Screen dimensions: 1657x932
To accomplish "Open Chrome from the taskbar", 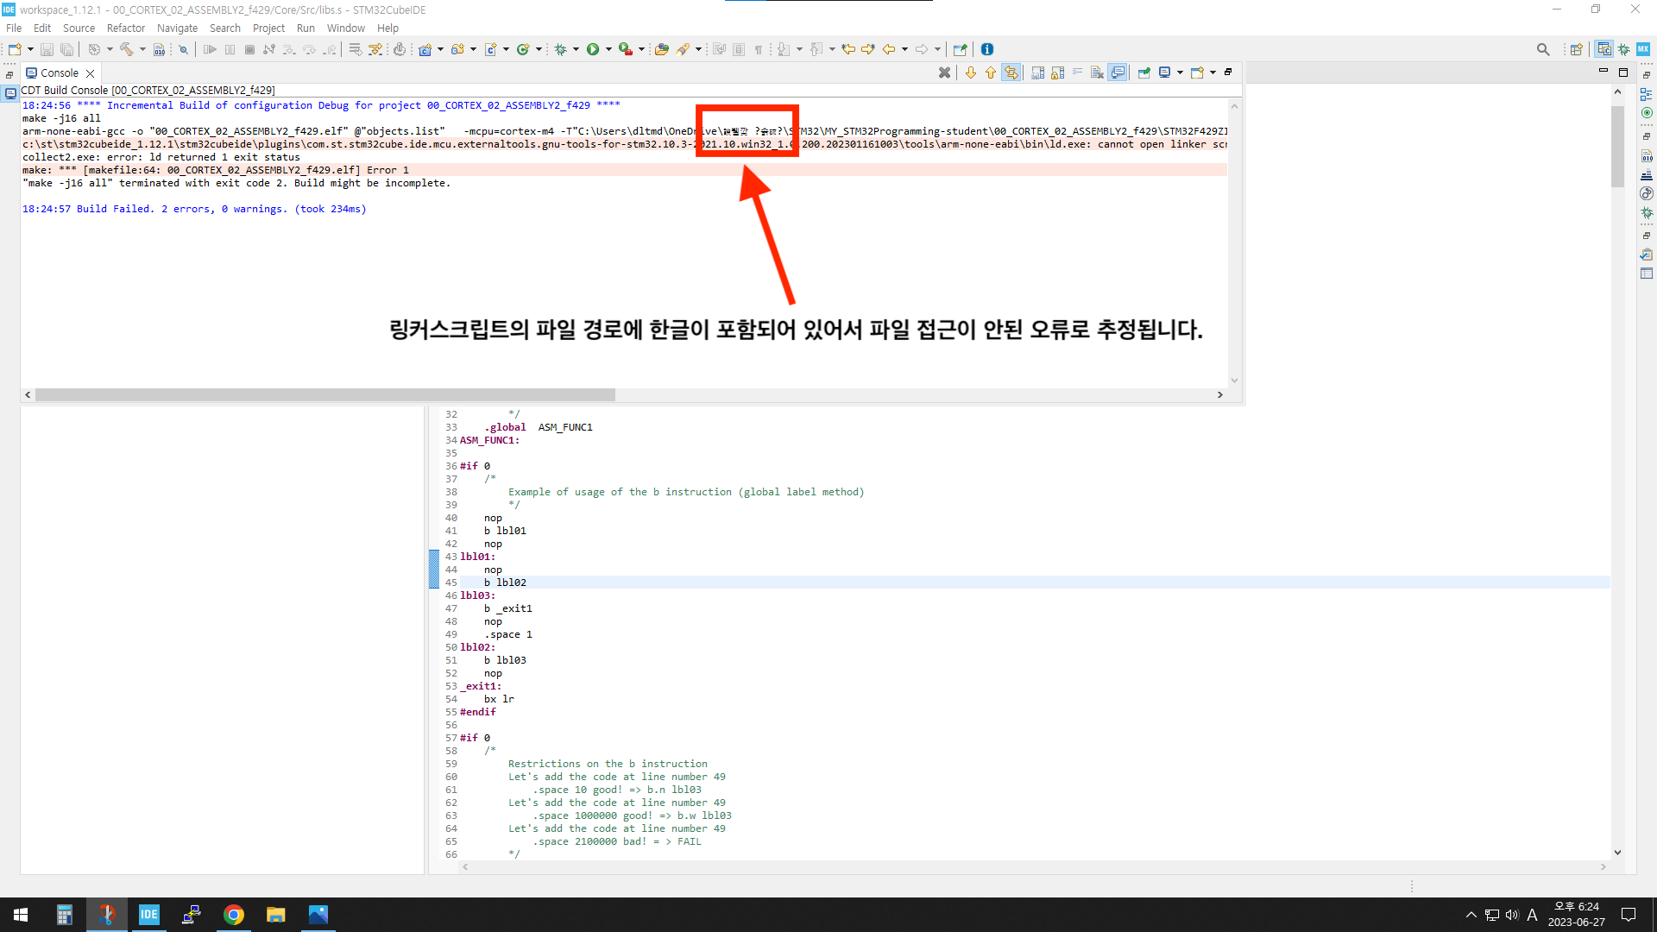I will tap(233, 915).
